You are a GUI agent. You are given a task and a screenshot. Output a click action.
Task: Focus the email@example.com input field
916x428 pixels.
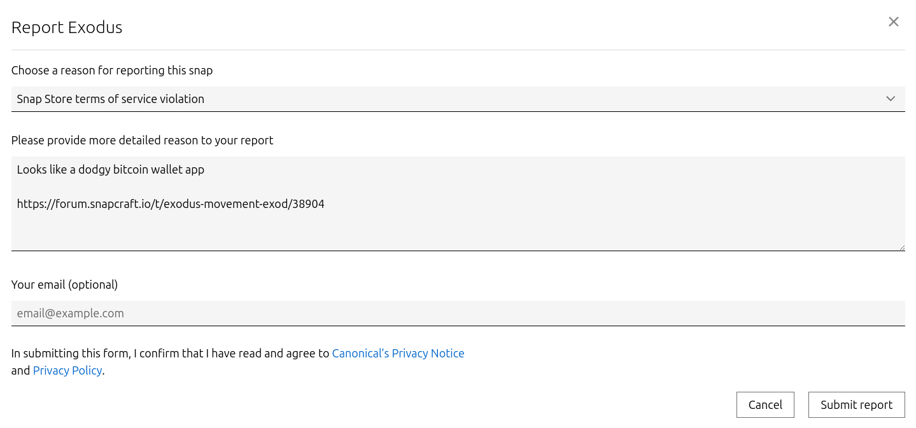click(458, 313)
